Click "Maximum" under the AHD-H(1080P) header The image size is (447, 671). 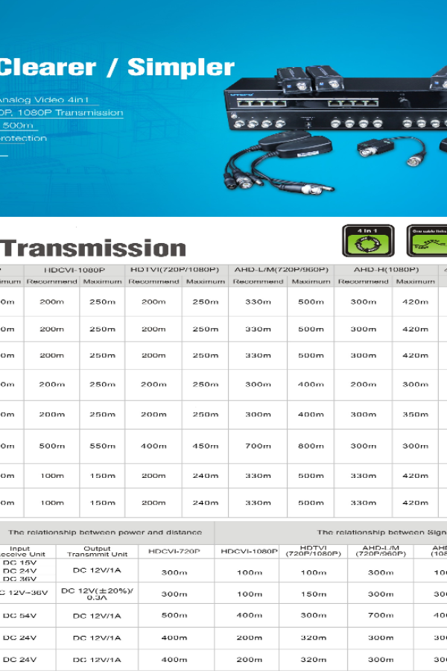(x=416, y=282)
